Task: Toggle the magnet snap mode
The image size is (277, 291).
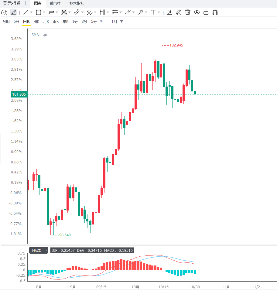Action: [x=215, y=12]
